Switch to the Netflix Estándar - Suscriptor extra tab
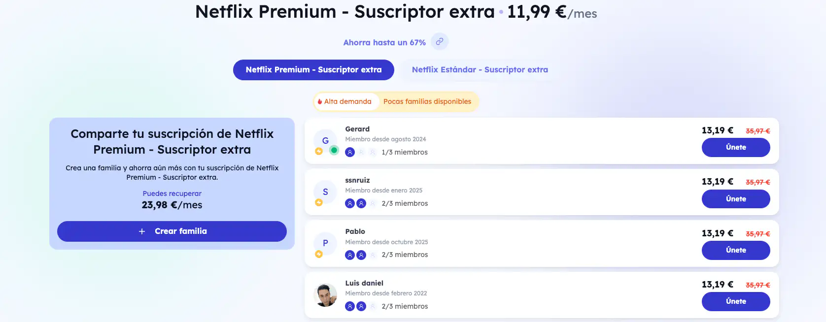The width and height of the screenshot is (826, 322). tap(480, 69)
